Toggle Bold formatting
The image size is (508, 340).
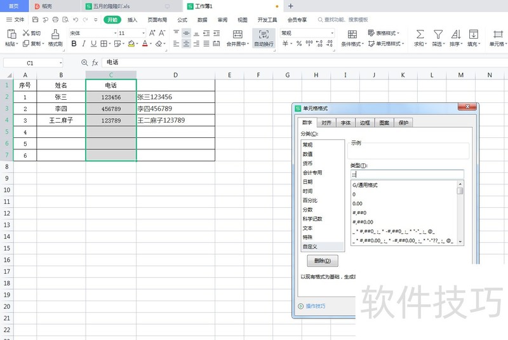click(x=74, y=43)
